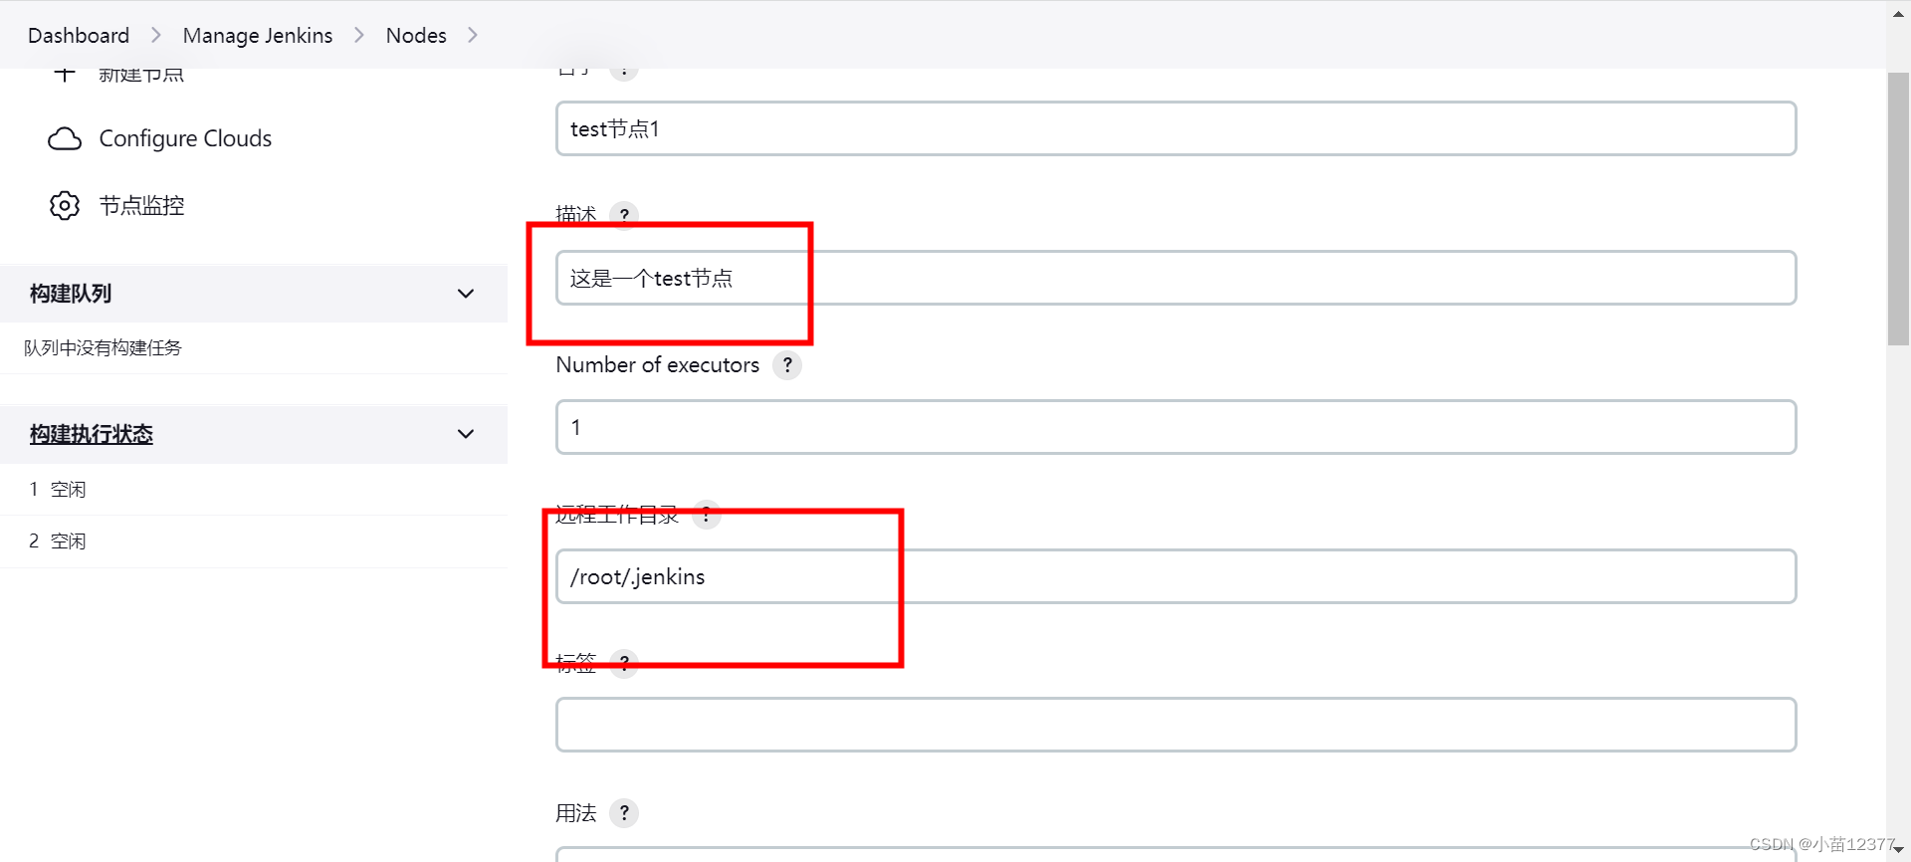Open Manage Jenkins breadcrumb
This screenshot has width=1911, height=862.
click(x=258, y=35)
